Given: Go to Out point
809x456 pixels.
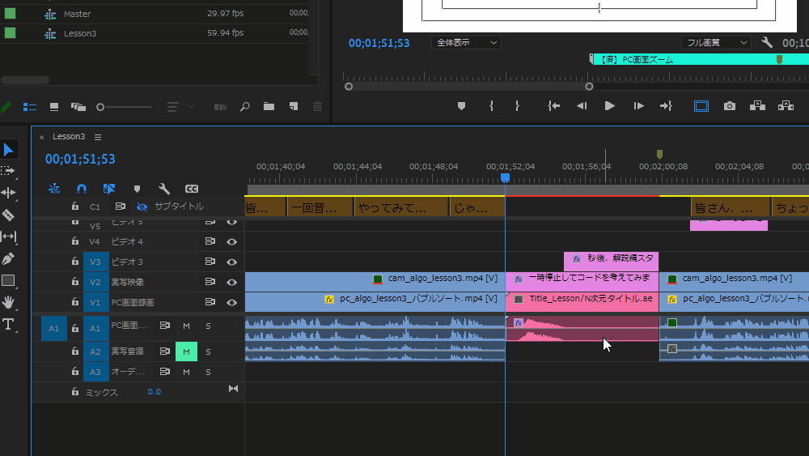Looking at the screenshot, I should coord(666,106).
